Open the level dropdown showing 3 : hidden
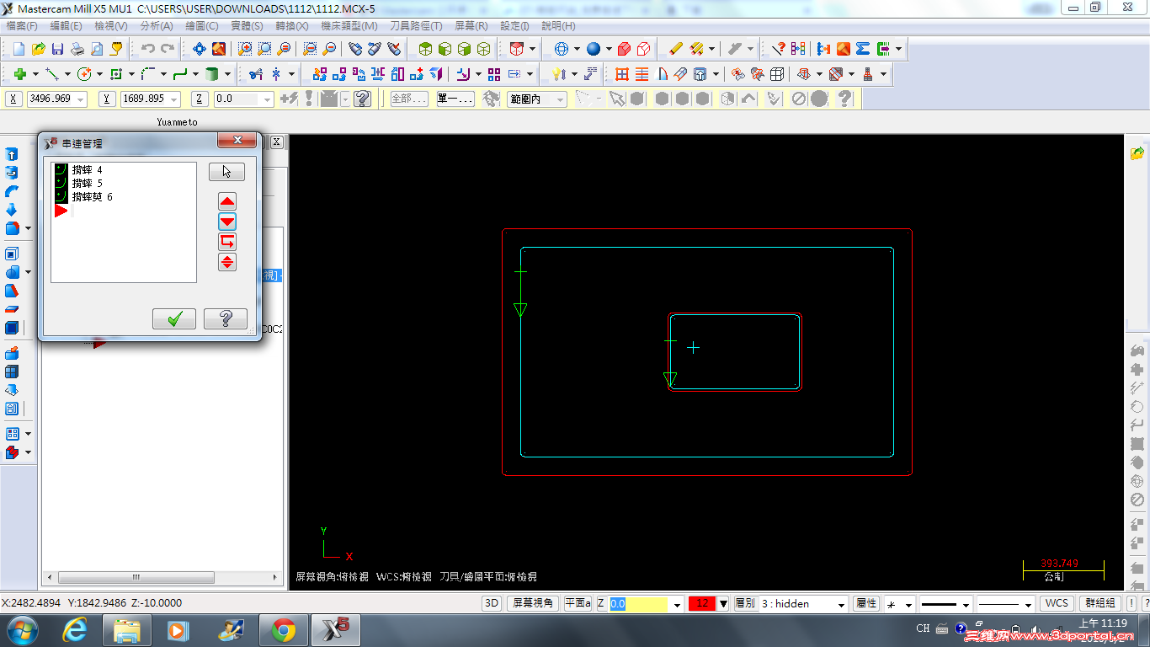The image size is (1150, 647). [x=841, y=604]
